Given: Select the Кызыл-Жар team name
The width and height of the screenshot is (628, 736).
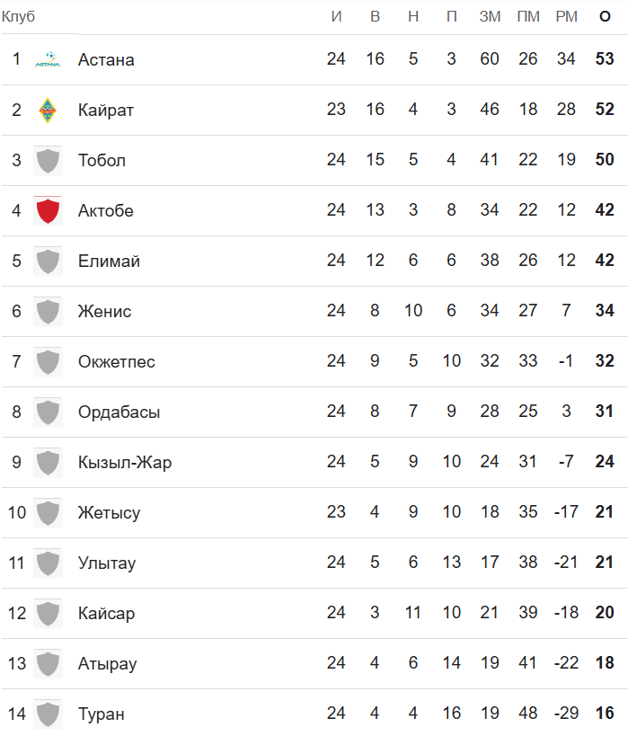Looking at the screenshot, I should pyautogui.click(x=125, y=463).
